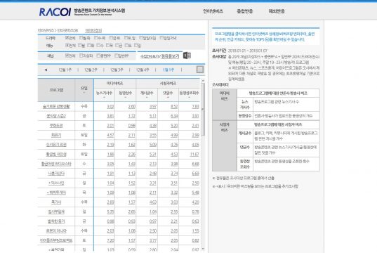
Task: Click the Excel download icon
Action: click(187, 56)
